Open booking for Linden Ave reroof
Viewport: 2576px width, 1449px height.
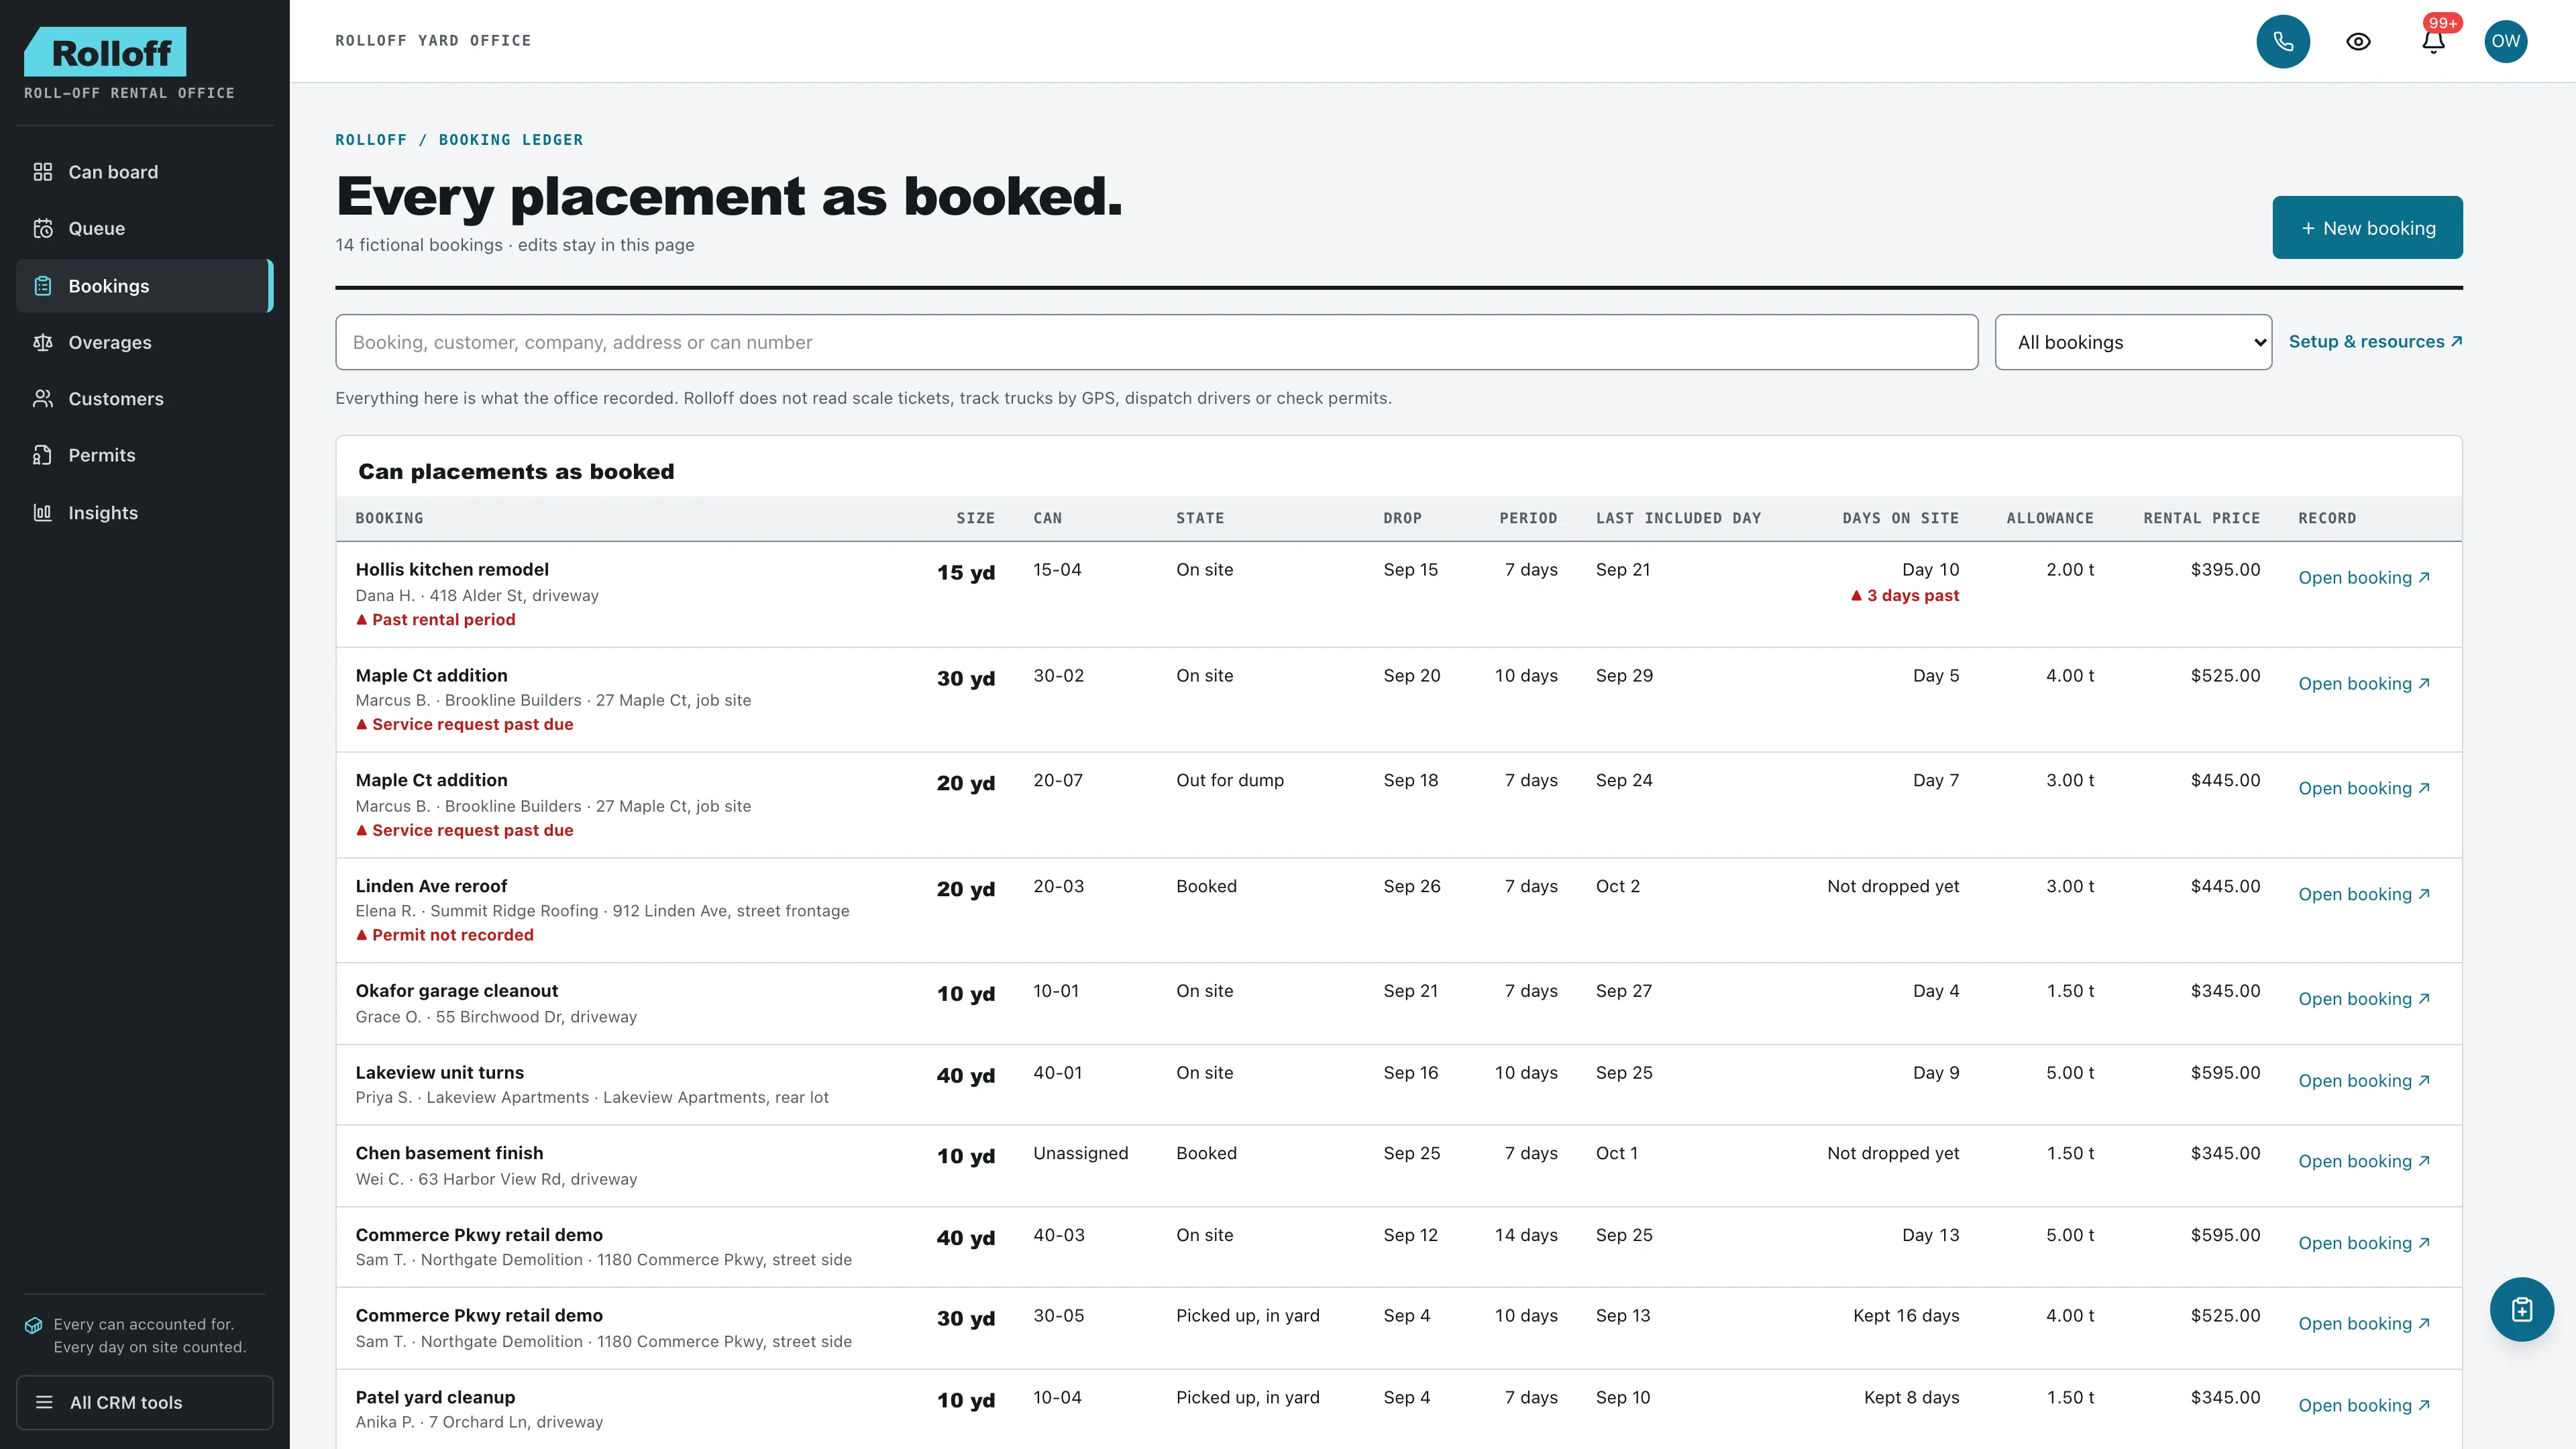coord(2364,894)
